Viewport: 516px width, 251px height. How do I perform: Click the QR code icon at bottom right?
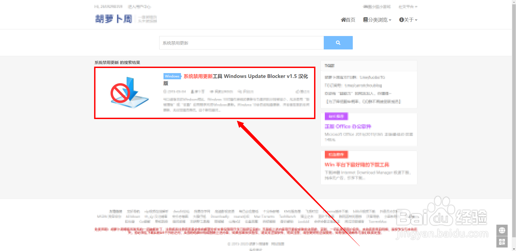tap(502, 242)
